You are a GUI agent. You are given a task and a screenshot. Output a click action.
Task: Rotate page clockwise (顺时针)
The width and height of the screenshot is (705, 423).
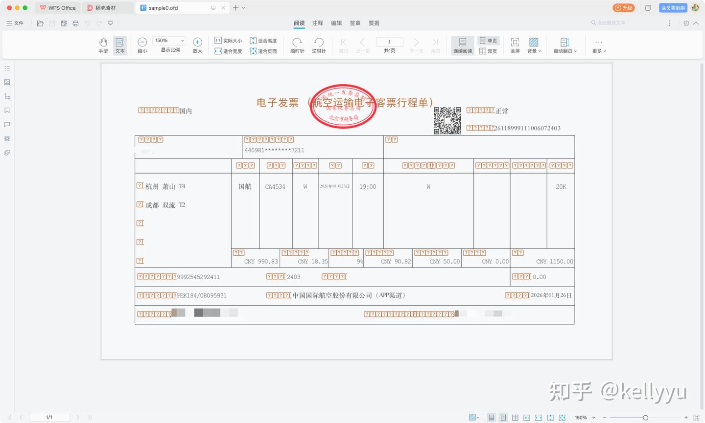(x=297, y=45)
